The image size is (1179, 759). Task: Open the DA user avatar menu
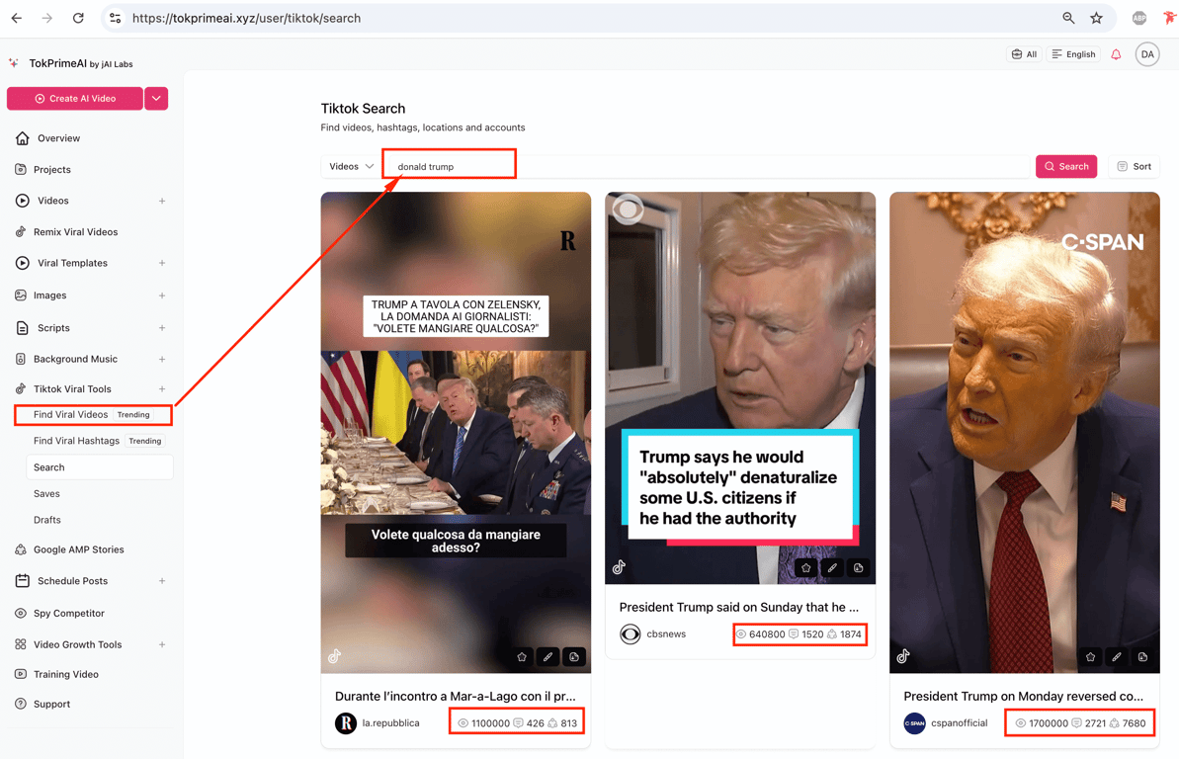[1146, 54]
